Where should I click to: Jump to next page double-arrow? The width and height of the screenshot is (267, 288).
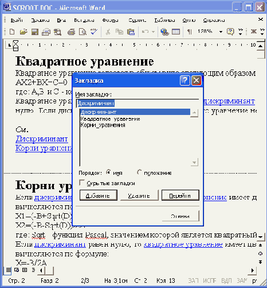coord(260,262)
